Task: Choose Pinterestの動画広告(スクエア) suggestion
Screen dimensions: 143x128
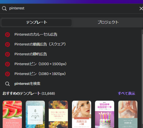Action: (40, 44)
